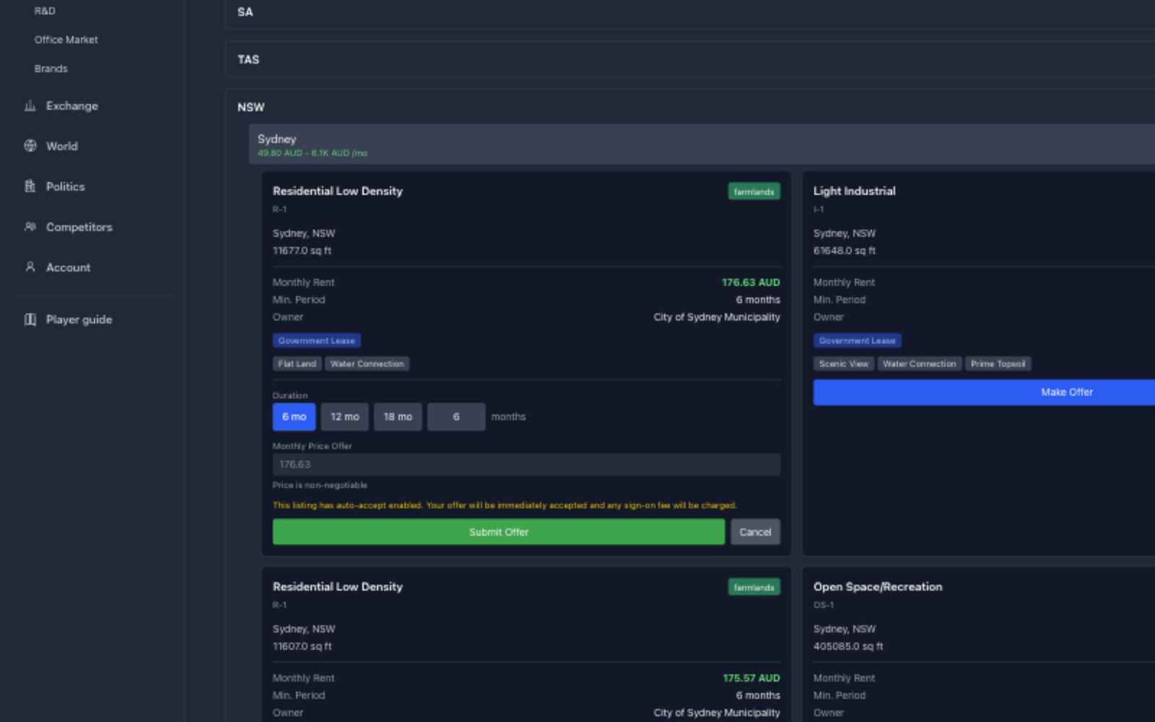Click the auto-accept warning message
This screenshot has height=722, width=1155.
pyautogui.click(x=505, y=505)
